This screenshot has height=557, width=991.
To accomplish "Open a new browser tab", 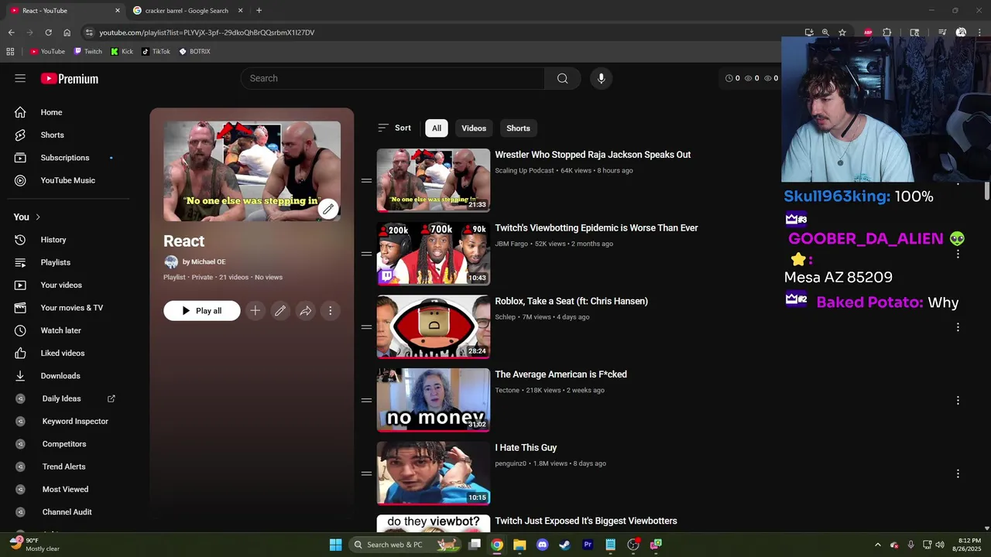I will (x=259, y=11).
